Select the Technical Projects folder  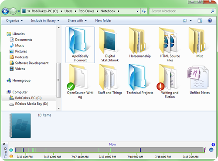[140, 80]
